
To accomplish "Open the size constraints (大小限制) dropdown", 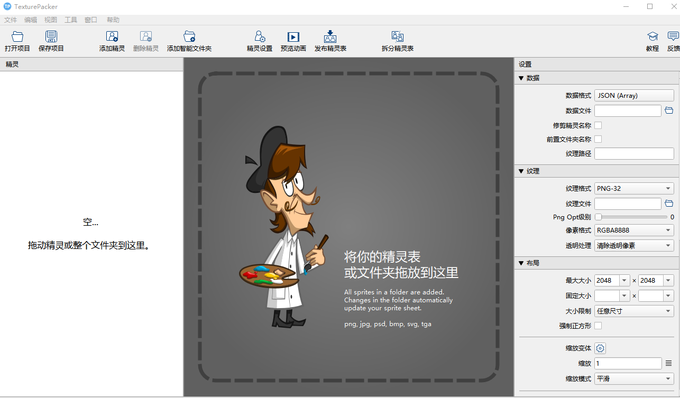I will coord(634,311).
